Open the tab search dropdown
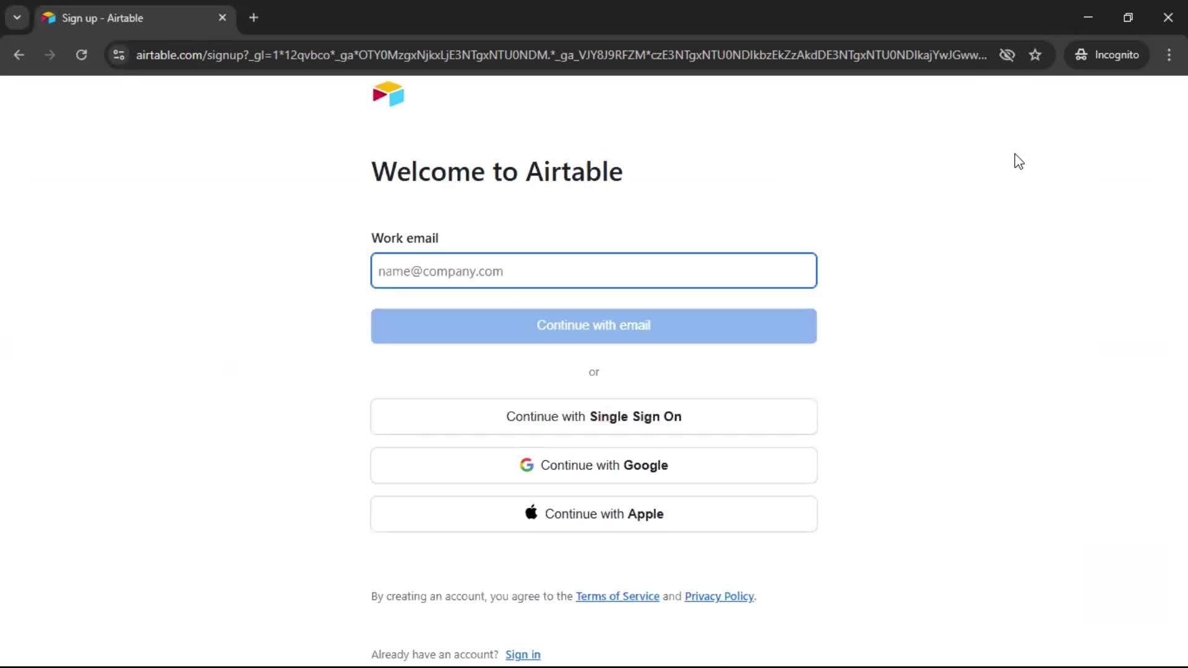This screenshot has width=1188, height=668. tap(17, 17)
